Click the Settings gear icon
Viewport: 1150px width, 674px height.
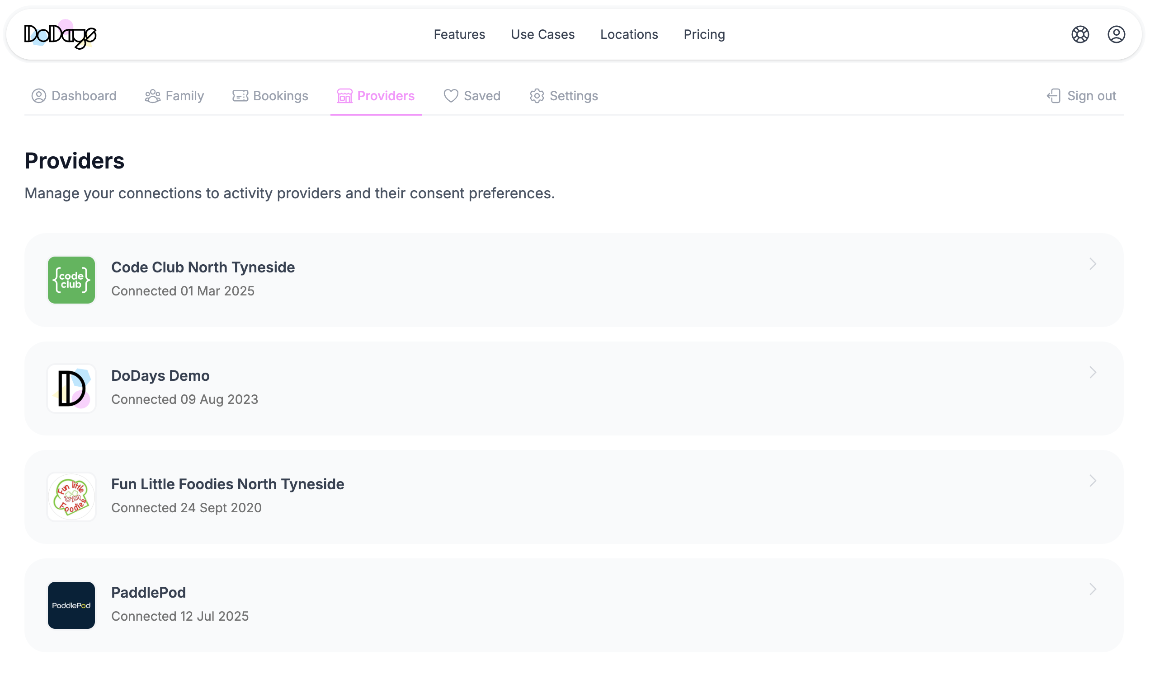tap(537, 96)
